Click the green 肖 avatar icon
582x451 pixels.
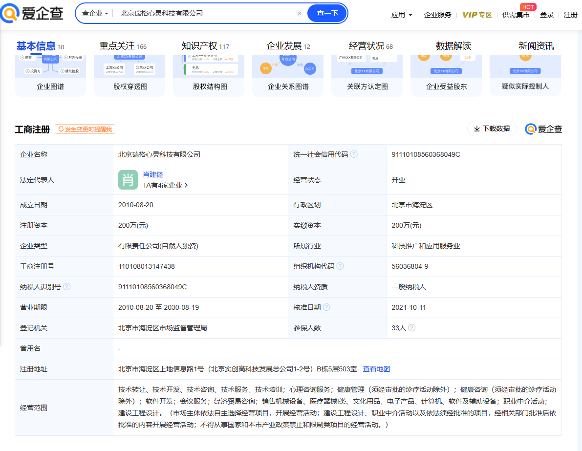coord(128,180)
